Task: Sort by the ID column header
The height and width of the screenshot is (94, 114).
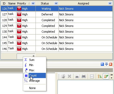Action: [x=4, y=3]
